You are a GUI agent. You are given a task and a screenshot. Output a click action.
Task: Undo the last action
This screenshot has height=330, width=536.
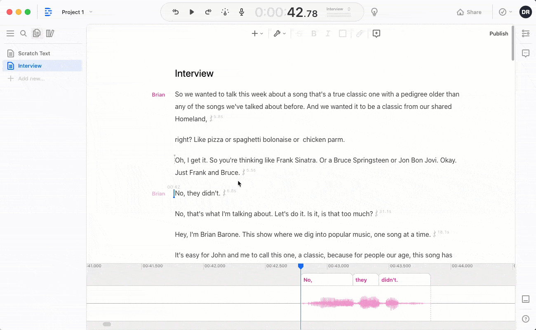[x=176, y=12]
